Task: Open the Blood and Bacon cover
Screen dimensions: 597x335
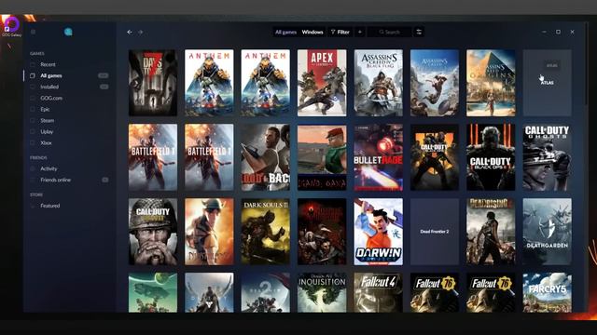Action: pyautogui.click(x=265, y=157)
